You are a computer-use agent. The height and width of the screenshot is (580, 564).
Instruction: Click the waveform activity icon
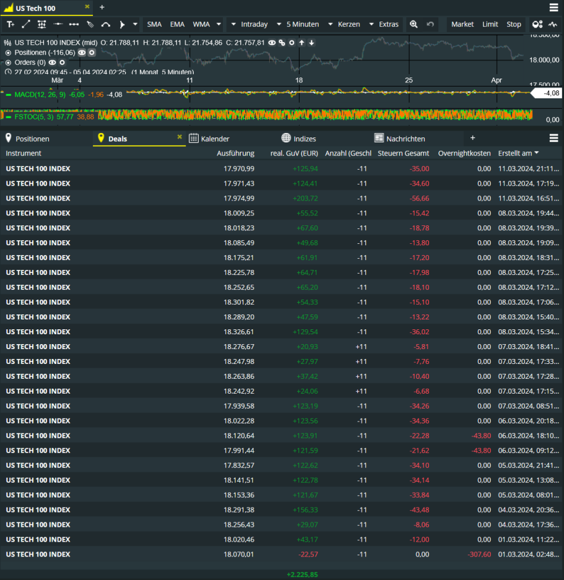[x=553, y=24]
